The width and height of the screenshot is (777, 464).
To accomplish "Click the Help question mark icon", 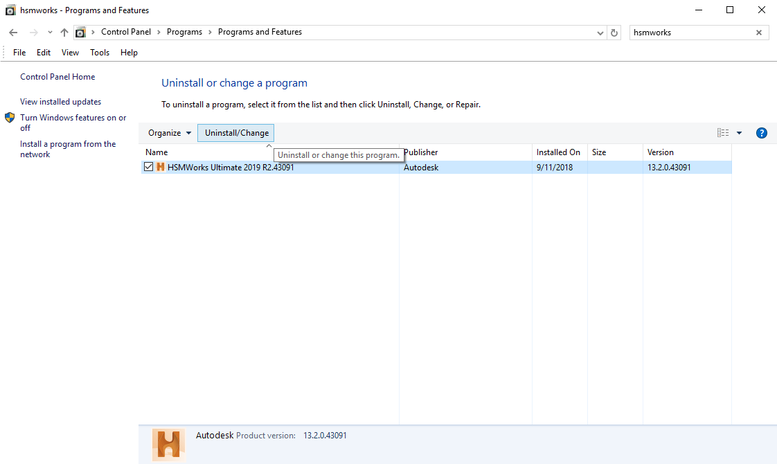I will click(x=762, y=132).
